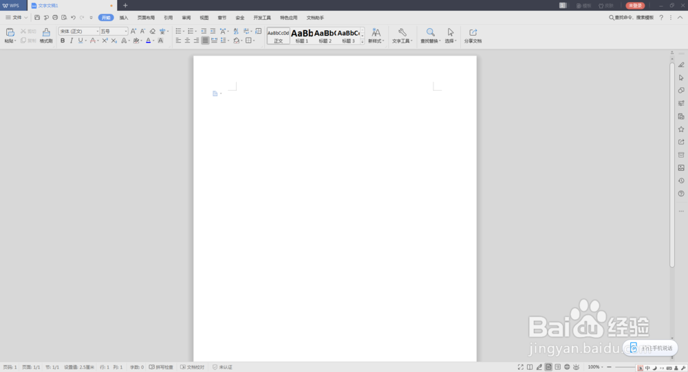The image size is (688, 372).
Task: Increase paragraph indent
Action: click(213, 31)
